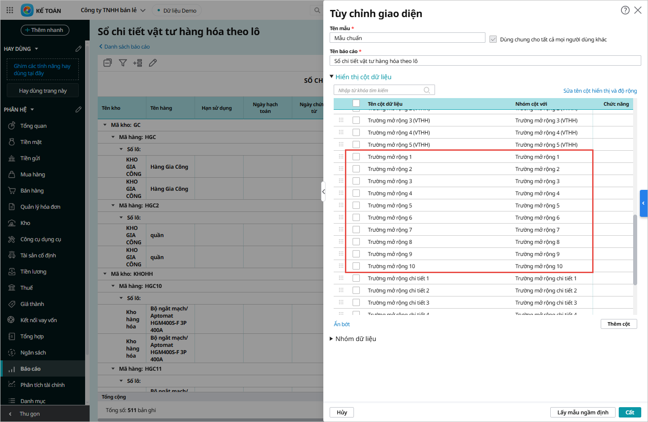
Task: Click Sửa tên cột hiển thị và độ rộng link
Action: pyautogui.click(x=600, y=91)
